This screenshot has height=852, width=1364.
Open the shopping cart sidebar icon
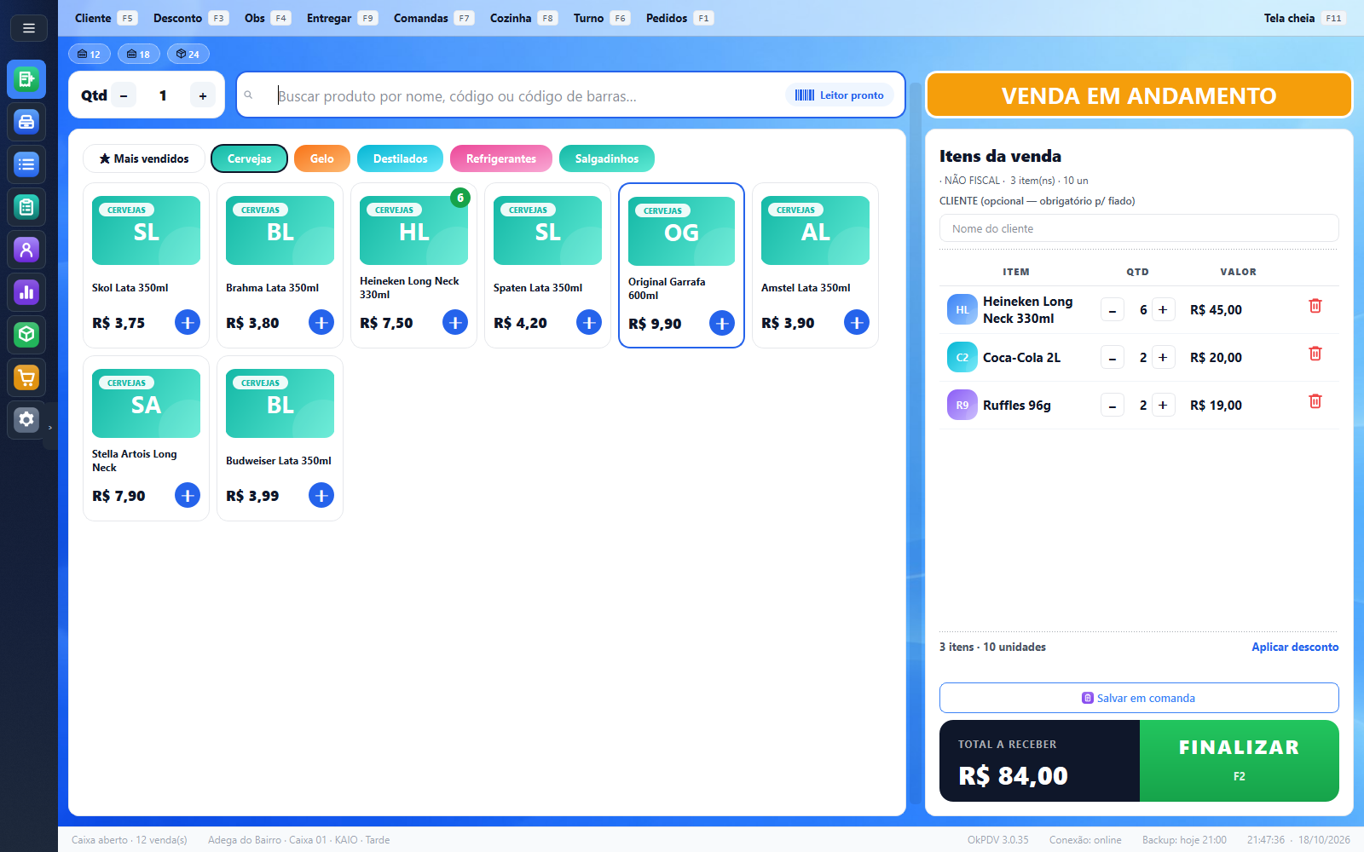pos(26,377)
